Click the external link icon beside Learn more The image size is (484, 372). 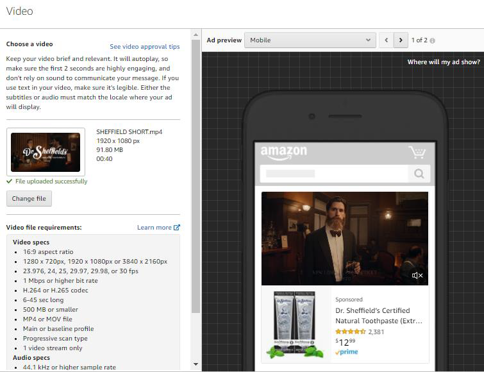pos(176,228)
